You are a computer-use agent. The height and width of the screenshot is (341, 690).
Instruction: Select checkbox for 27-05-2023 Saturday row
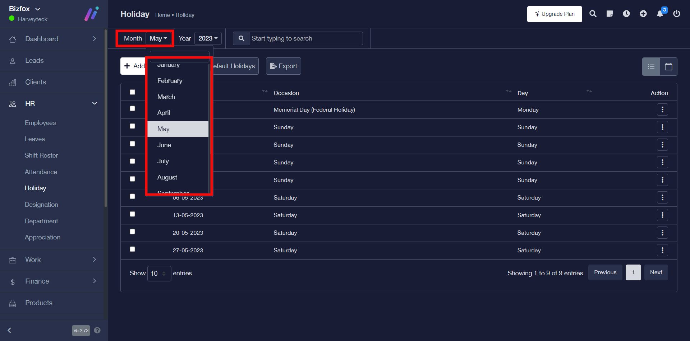tap(133, 249)
